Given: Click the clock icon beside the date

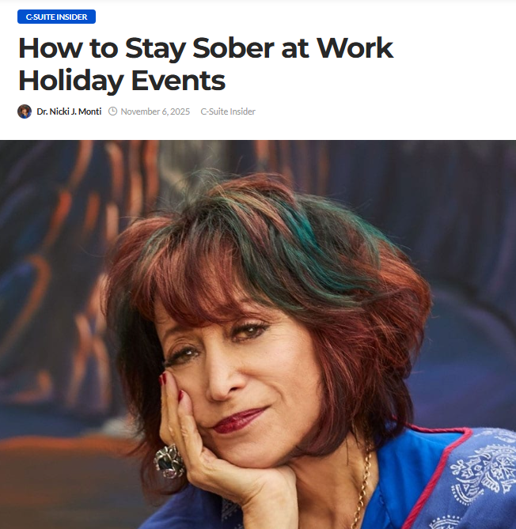Looking at the screenshot, I should click(x=113, y=111).
